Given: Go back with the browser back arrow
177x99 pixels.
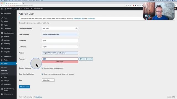Looking at the screenshot, I should click(x=1, y=6).
